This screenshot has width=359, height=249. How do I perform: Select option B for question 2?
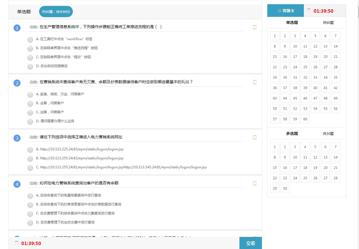[30, 104]
